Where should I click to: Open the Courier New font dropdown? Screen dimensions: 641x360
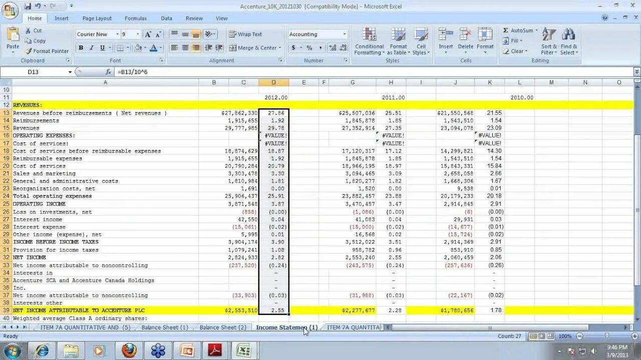pos(117,34)
